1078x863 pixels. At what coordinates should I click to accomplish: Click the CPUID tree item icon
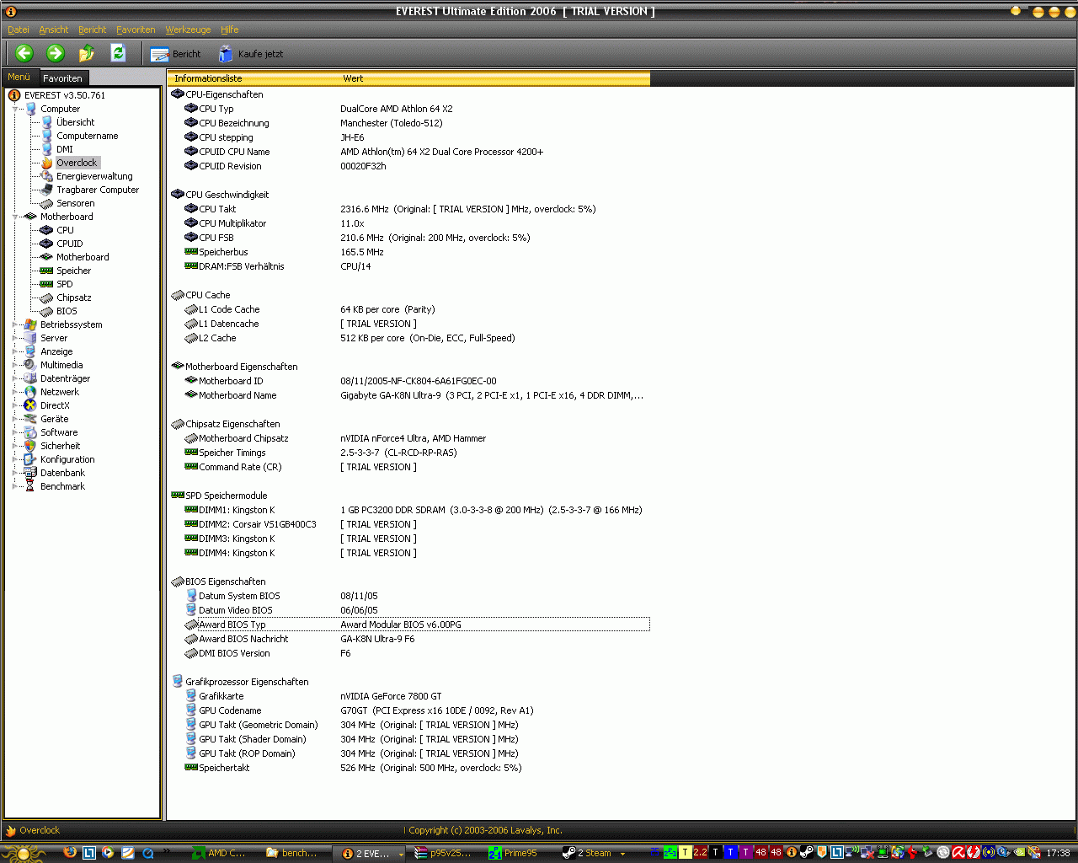click(x=47, y=244)
